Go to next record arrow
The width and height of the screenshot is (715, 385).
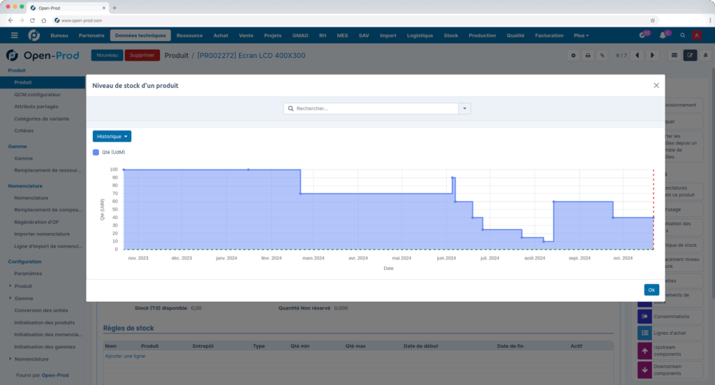coord(653,56)
